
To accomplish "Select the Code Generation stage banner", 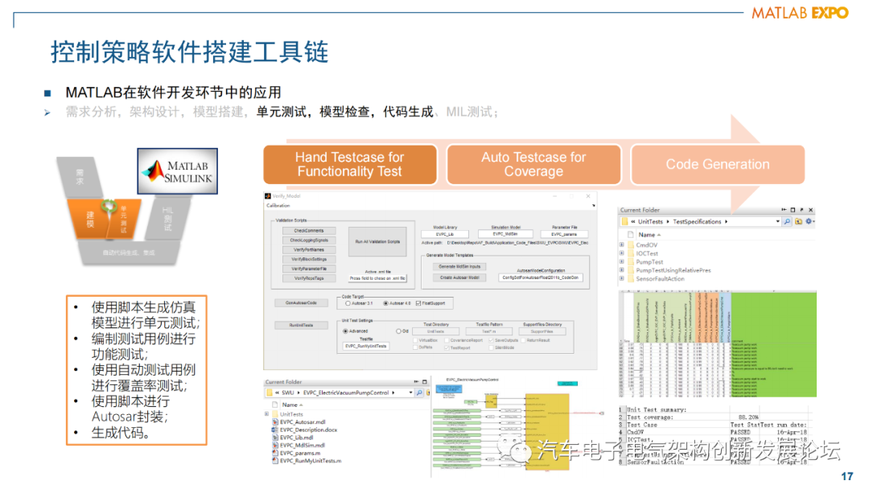I will tap(718, 164).
